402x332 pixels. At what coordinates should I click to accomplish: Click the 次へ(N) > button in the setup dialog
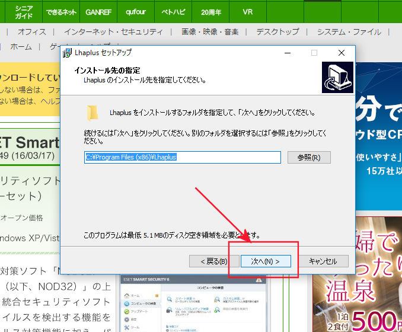pyautogui.click(x=266, y=261)
